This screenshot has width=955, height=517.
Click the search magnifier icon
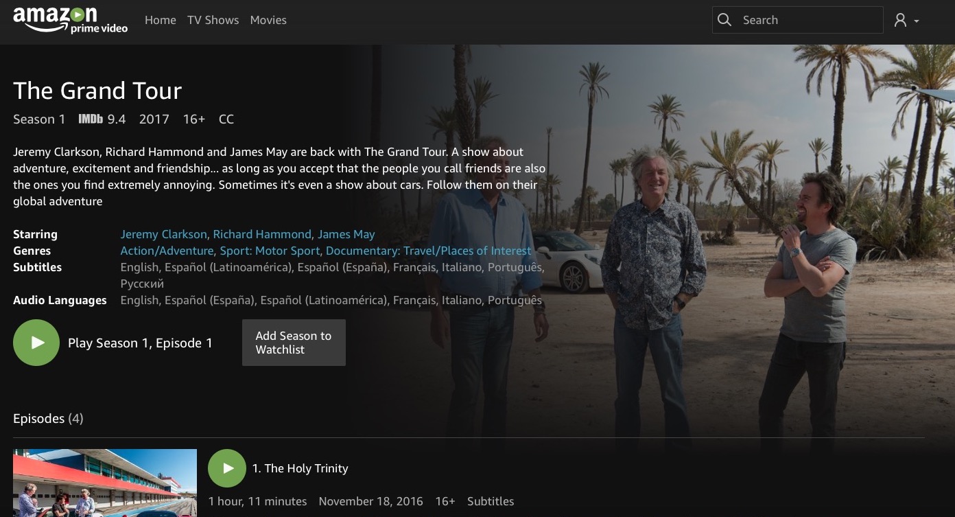[x=724, y=20]
